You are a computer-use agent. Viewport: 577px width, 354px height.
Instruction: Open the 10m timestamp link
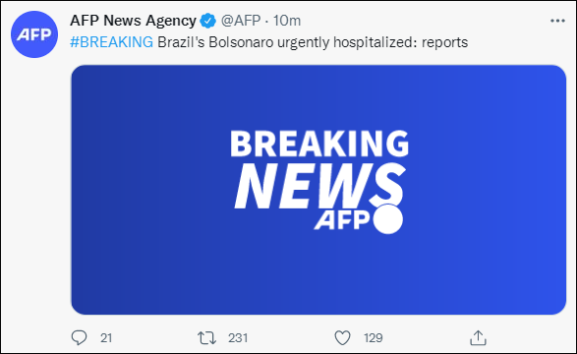coord(287,21)
